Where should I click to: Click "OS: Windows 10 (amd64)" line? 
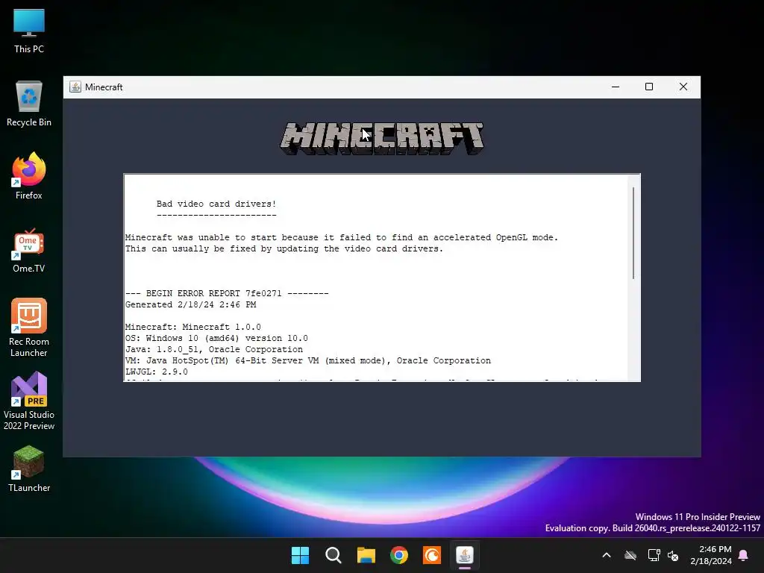pyautogui.click(x=216, y=338)
